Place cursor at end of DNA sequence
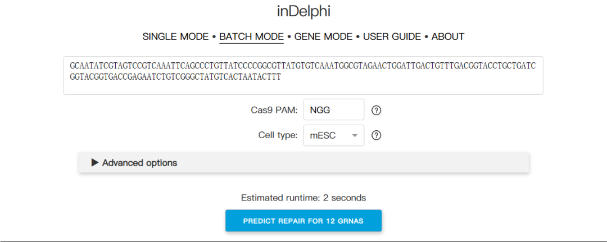Viewport: 607px width, 242px height. [282, 77]
